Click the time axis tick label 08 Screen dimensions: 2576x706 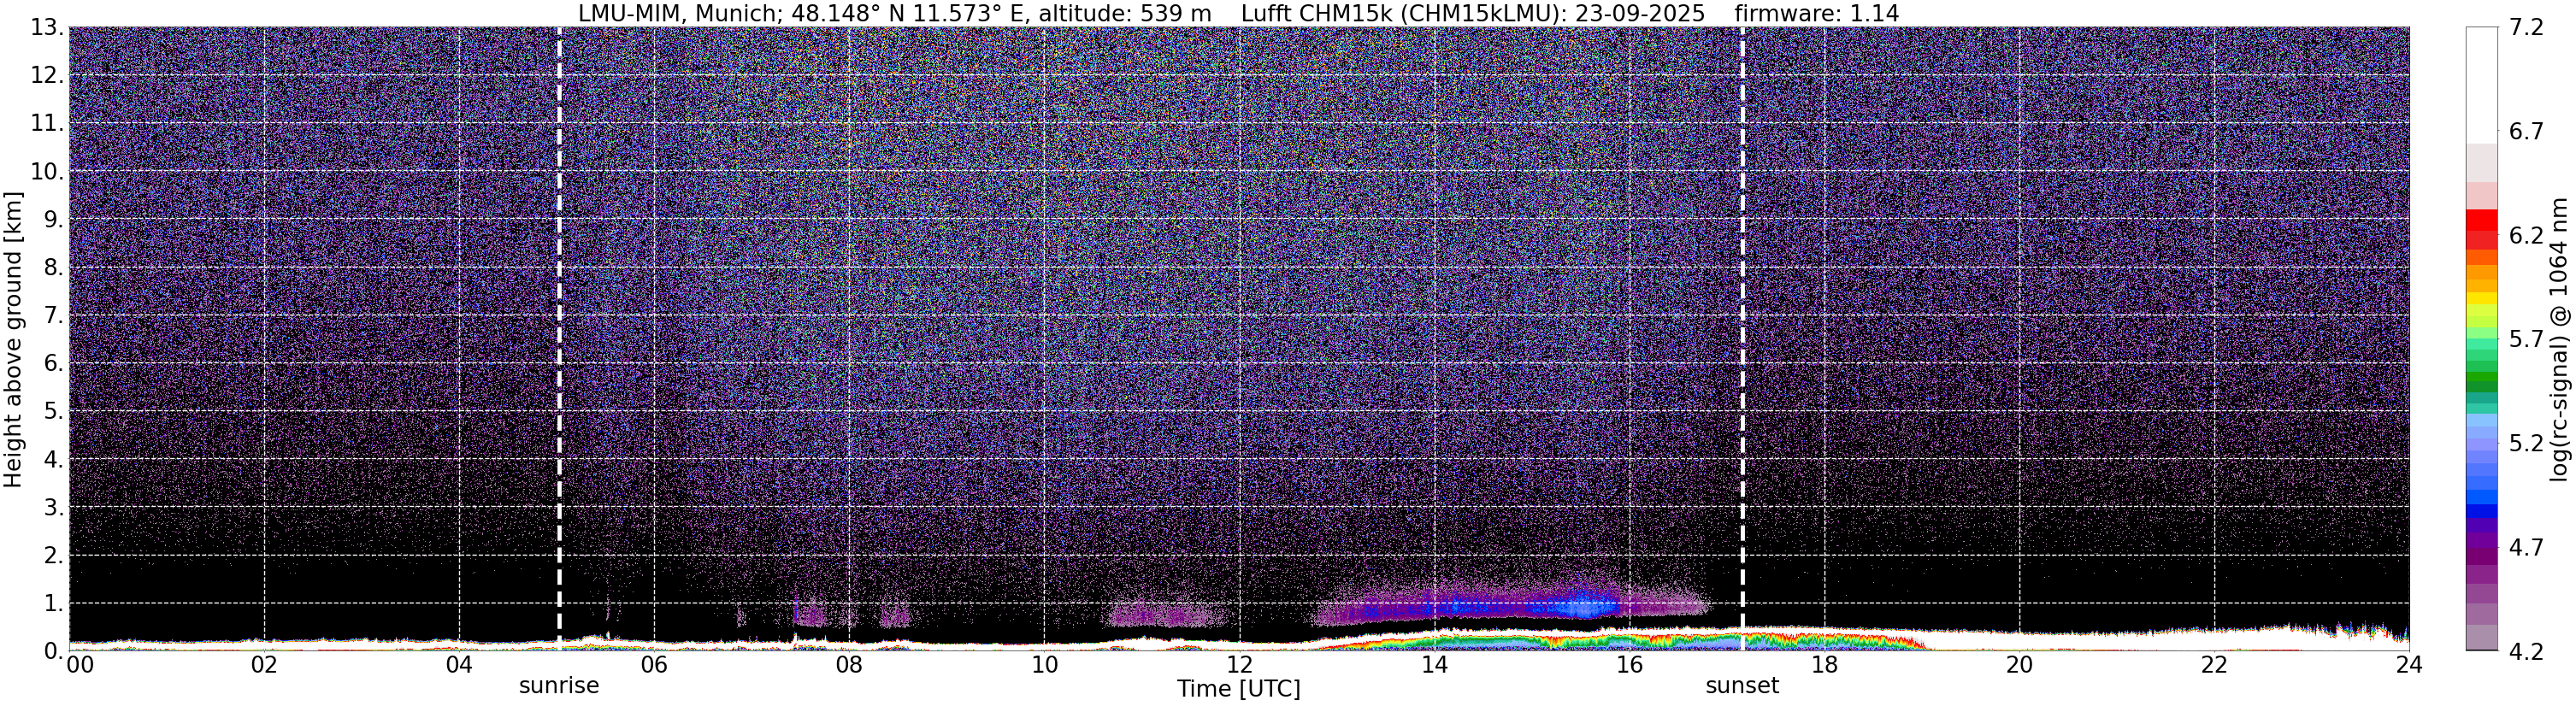point(849,666)
